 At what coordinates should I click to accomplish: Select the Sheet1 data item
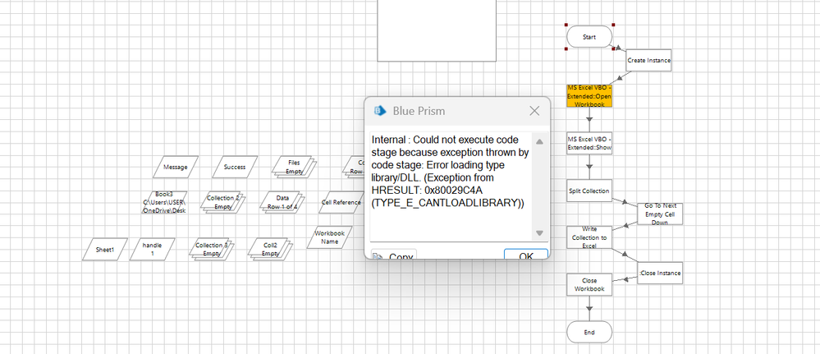point(104,249)
